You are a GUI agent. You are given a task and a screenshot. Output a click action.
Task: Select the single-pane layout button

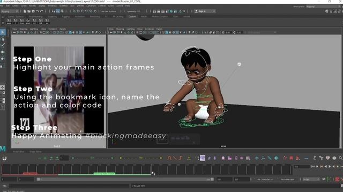(2, 87)
